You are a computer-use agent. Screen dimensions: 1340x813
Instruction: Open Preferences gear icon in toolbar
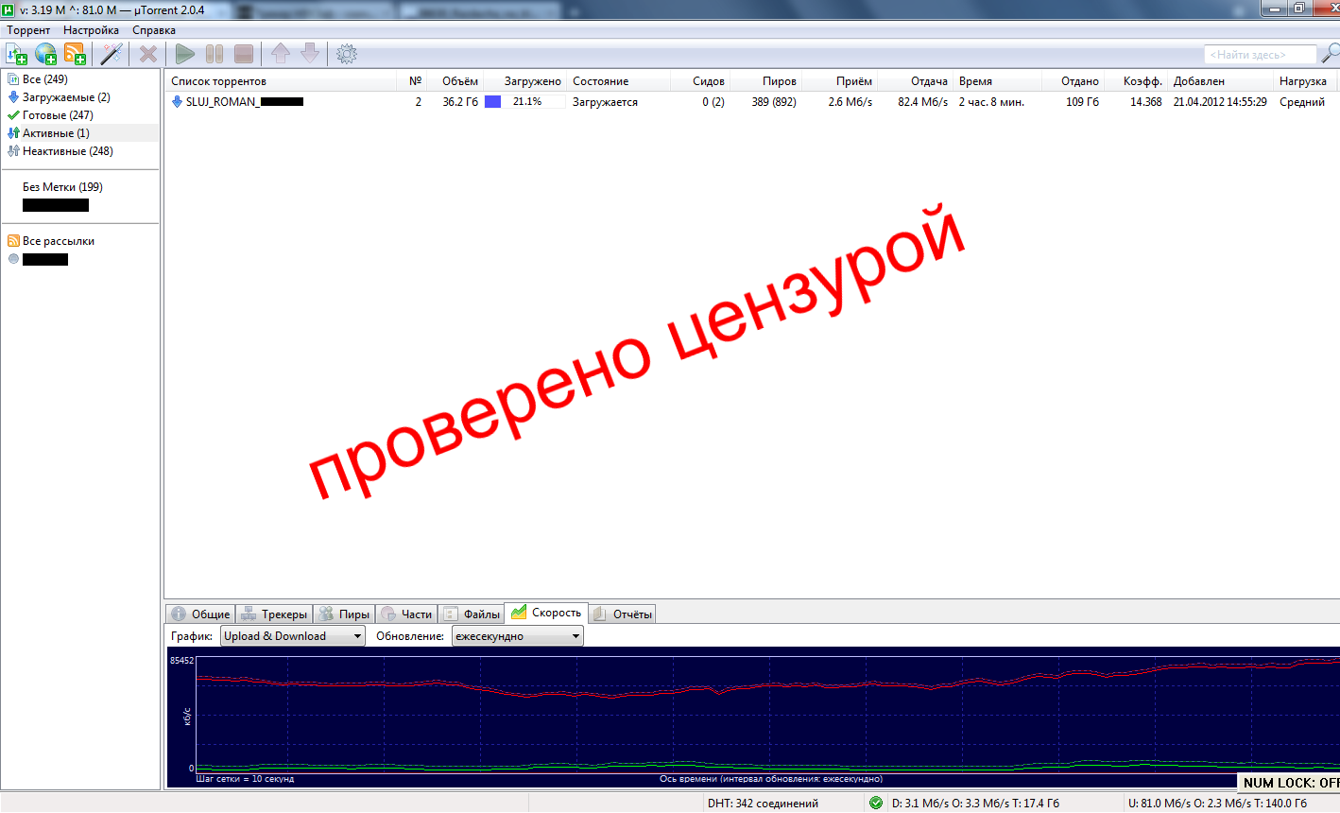point(347,54)
